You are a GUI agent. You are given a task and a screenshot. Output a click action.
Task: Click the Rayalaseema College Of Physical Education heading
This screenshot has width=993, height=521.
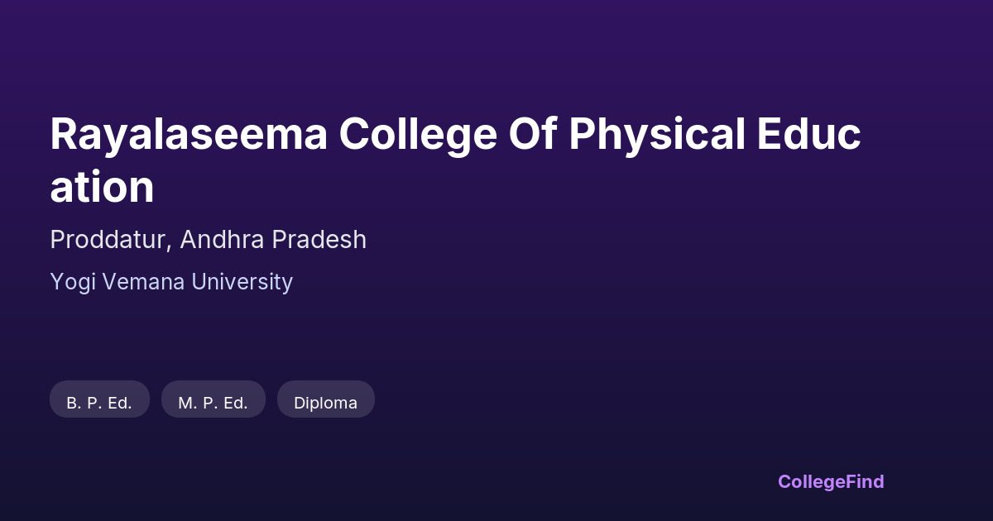point(455,136)
